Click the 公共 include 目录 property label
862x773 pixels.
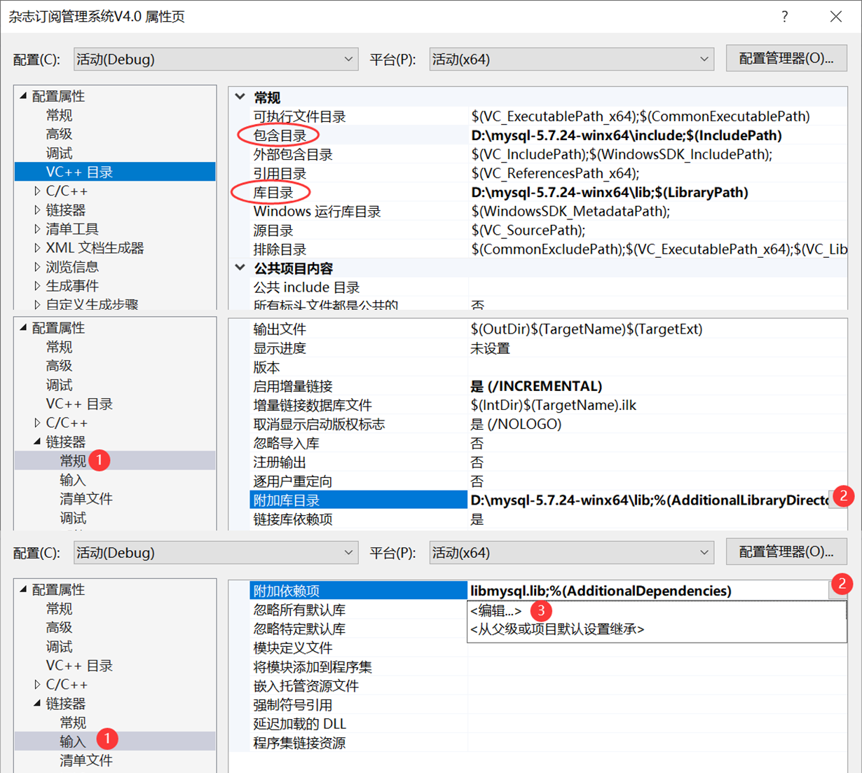pos(306,287)
